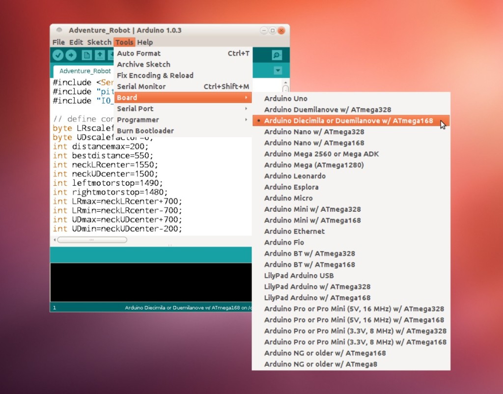This screenshot has height=394, width=503.
Task: Choose Arduino Mini w/ ATmega168
Action: 351,220
